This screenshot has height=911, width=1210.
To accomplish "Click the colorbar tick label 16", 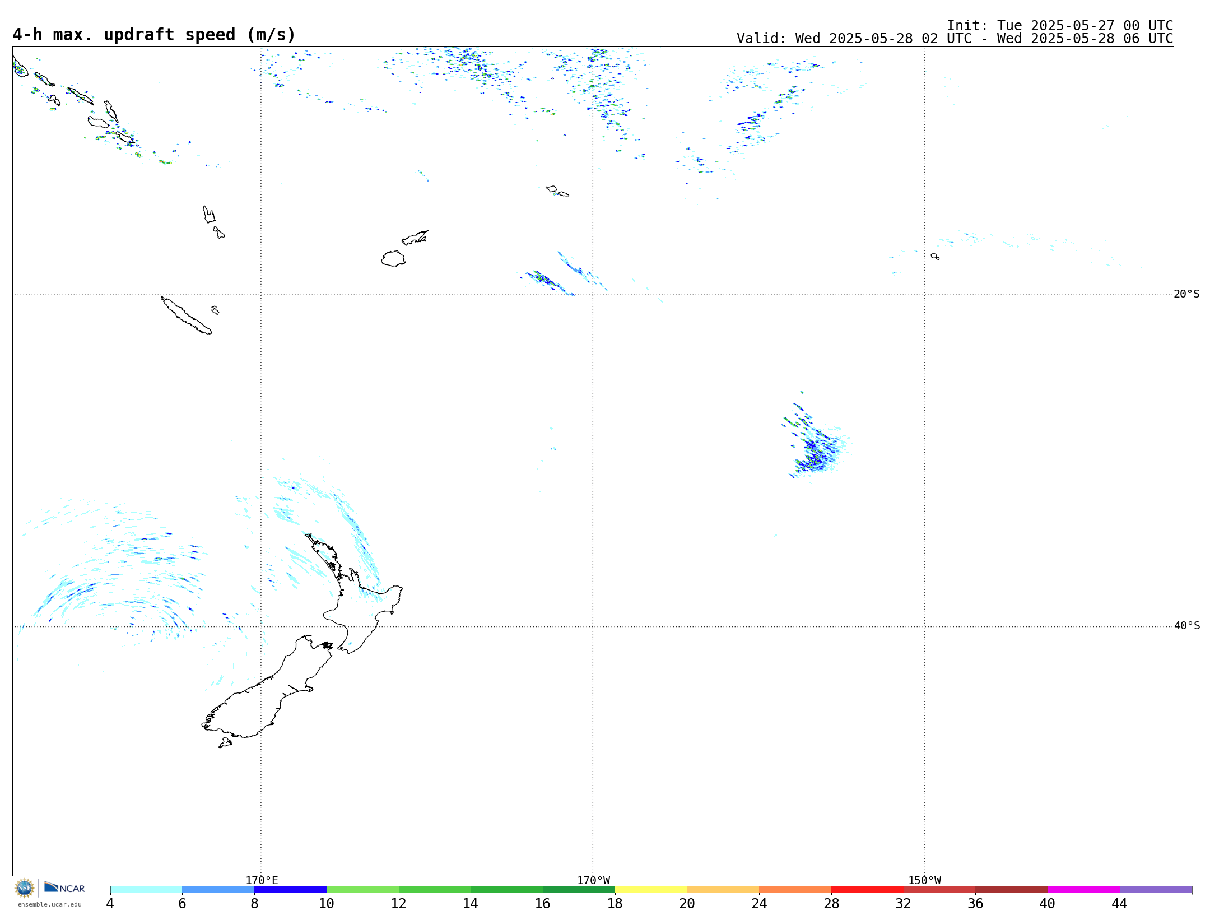I will pyautogui.click(x=542, y=904).
